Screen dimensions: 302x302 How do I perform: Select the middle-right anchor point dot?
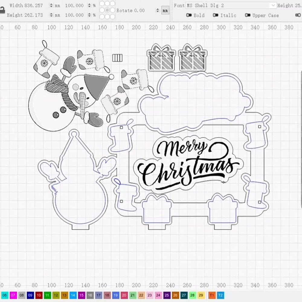113,10
